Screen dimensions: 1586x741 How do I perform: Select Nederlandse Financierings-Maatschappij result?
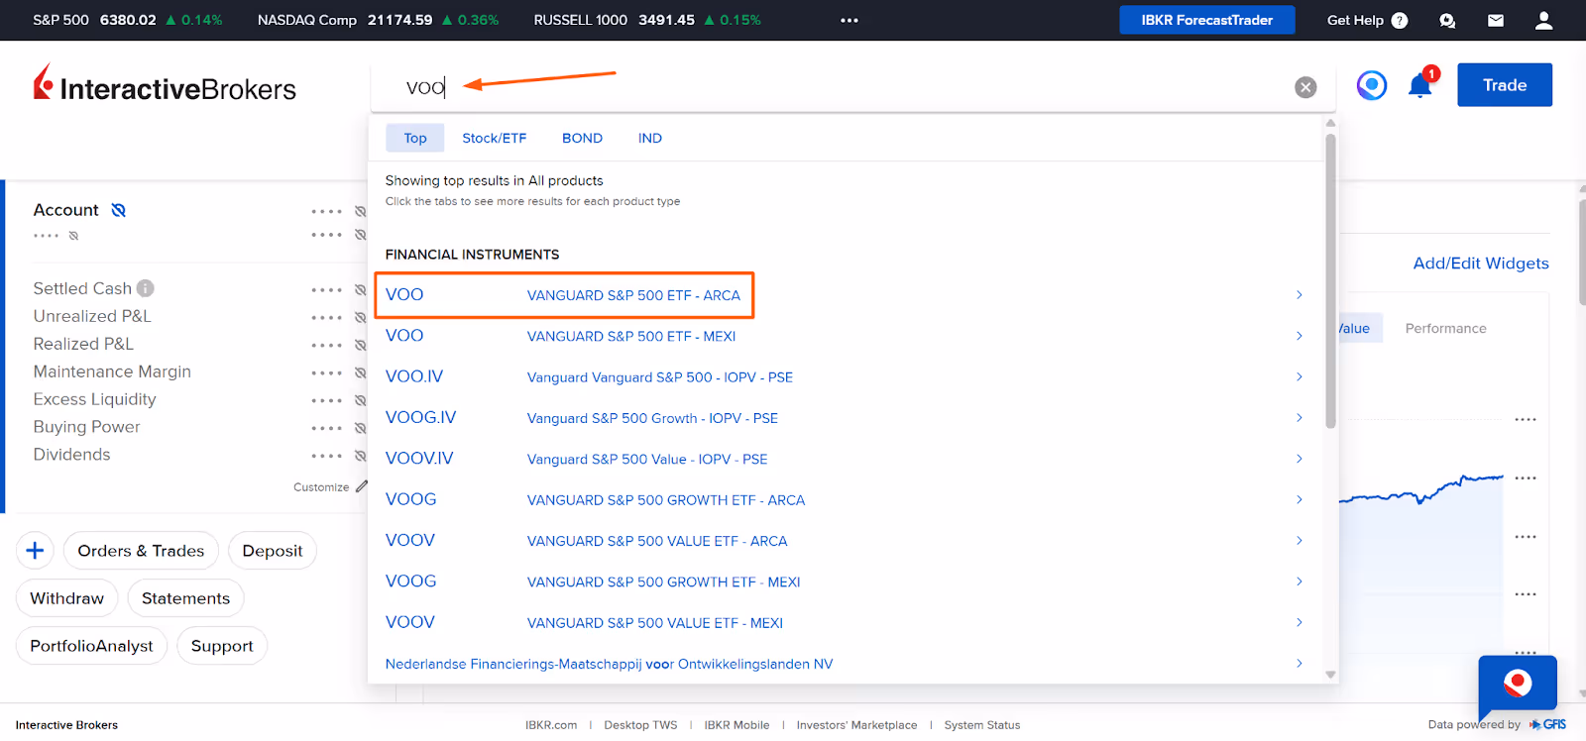609,664
